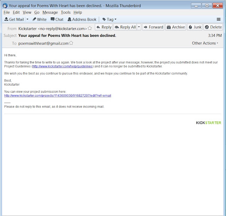This screenshot has width=226, height=216.
Task: Click the recipient address poemswithheart@gmail.com
Action: (x=43, y=43)
